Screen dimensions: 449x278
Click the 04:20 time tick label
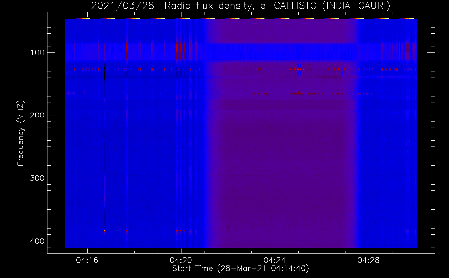click(181, 260)
